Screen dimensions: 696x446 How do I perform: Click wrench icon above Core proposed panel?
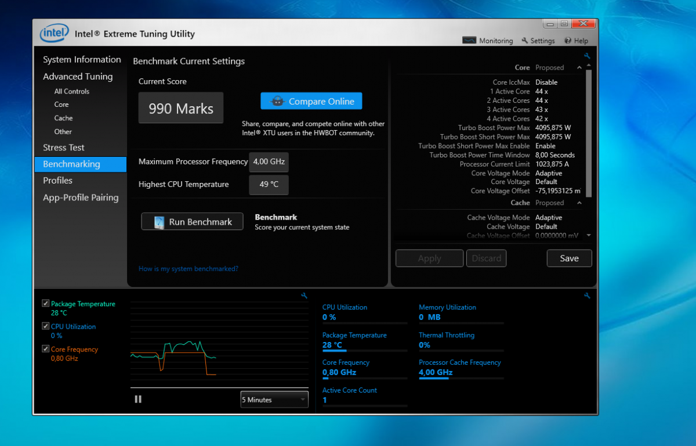click(587, 56)
